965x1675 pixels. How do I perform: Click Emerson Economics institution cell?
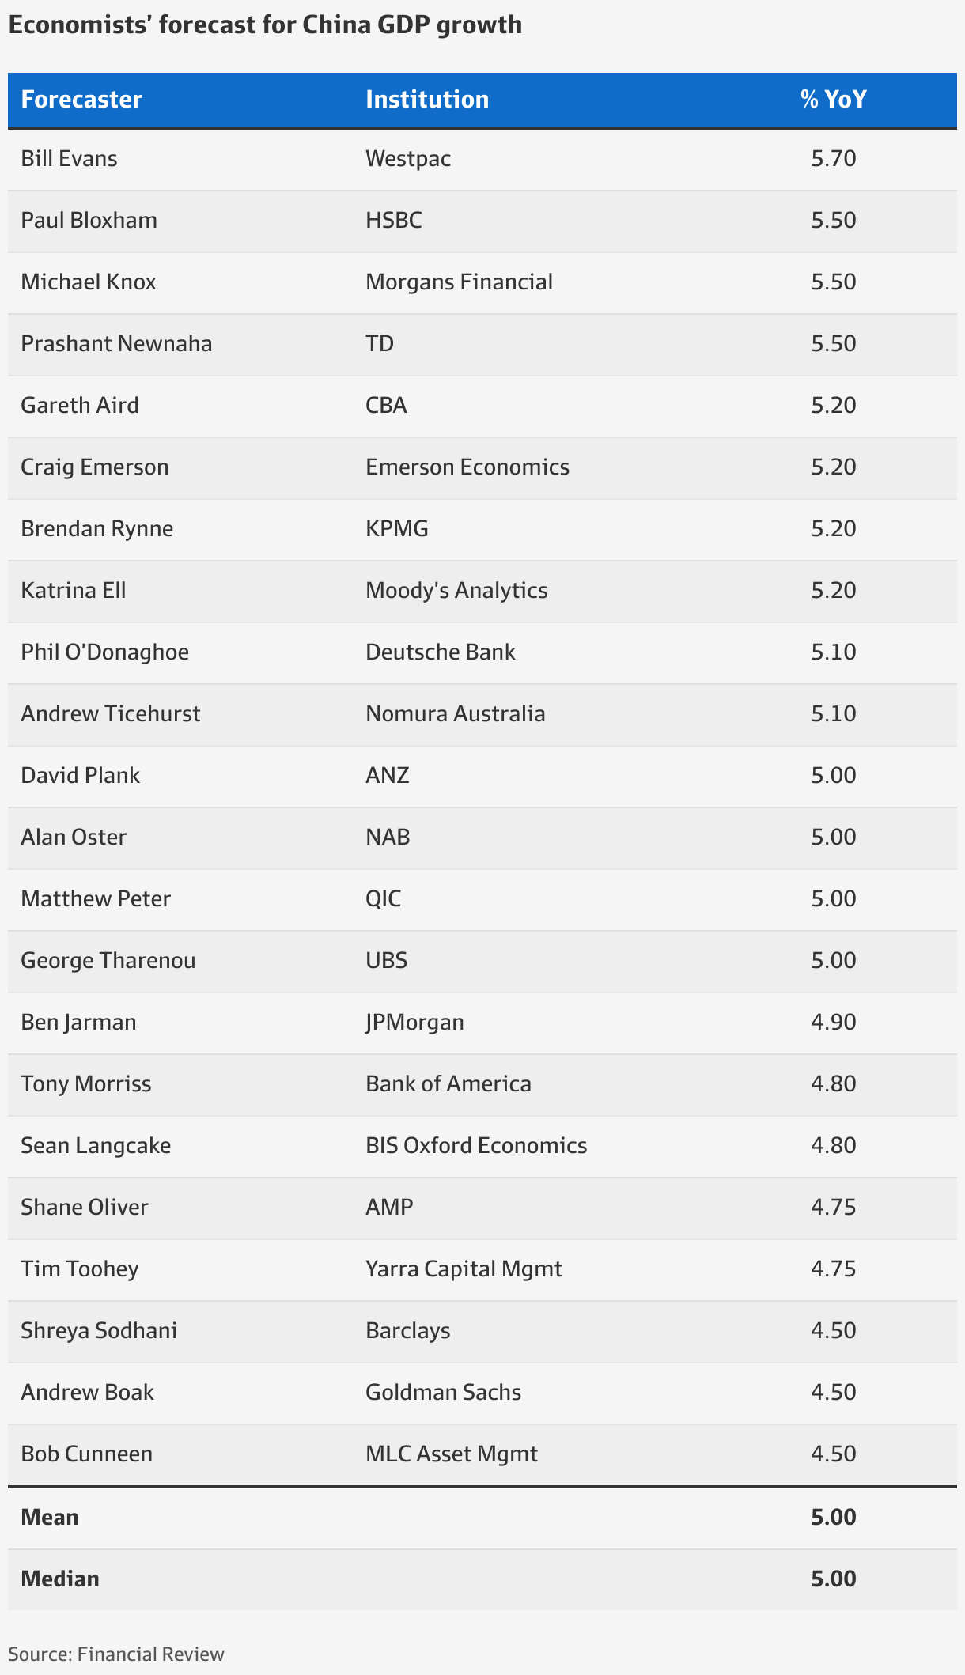(x=467, y=467)
